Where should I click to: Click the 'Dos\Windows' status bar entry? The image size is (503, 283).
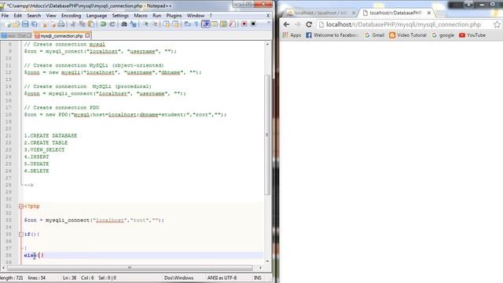coord(178,277)
